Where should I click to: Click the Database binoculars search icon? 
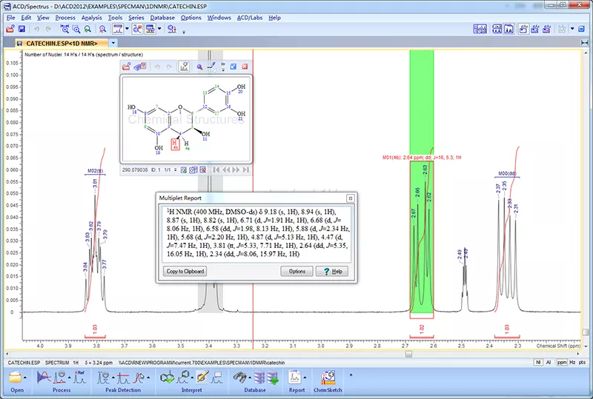point(240,377)
